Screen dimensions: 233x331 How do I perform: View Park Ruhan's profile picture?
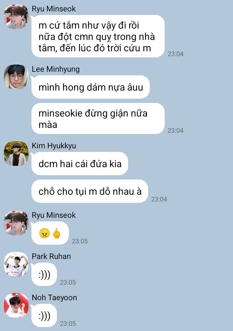coord(16,264)
